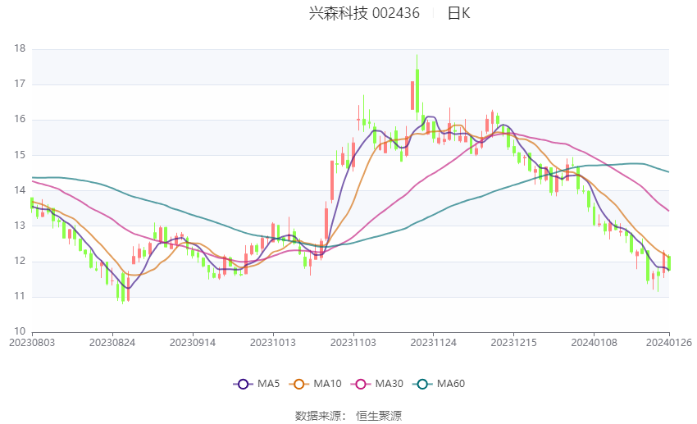
Task: Click the 20231215 x-axis date
Action: click(512, 342)
